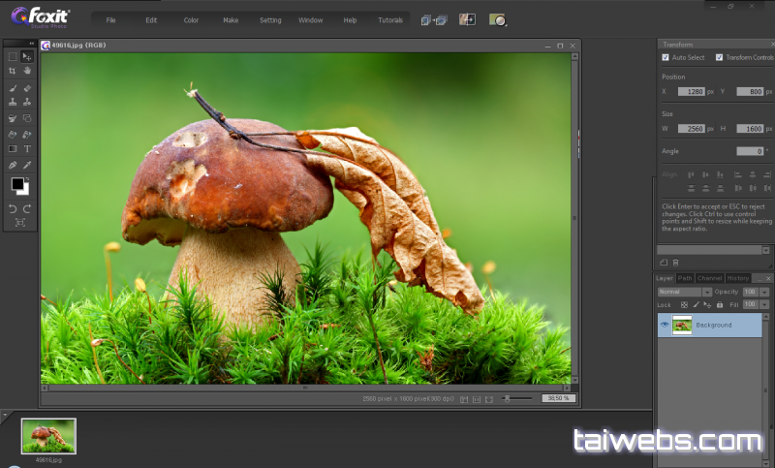Switch to the History tab
The width and height of the screenshot is (775, 468).
click(738, 278)
